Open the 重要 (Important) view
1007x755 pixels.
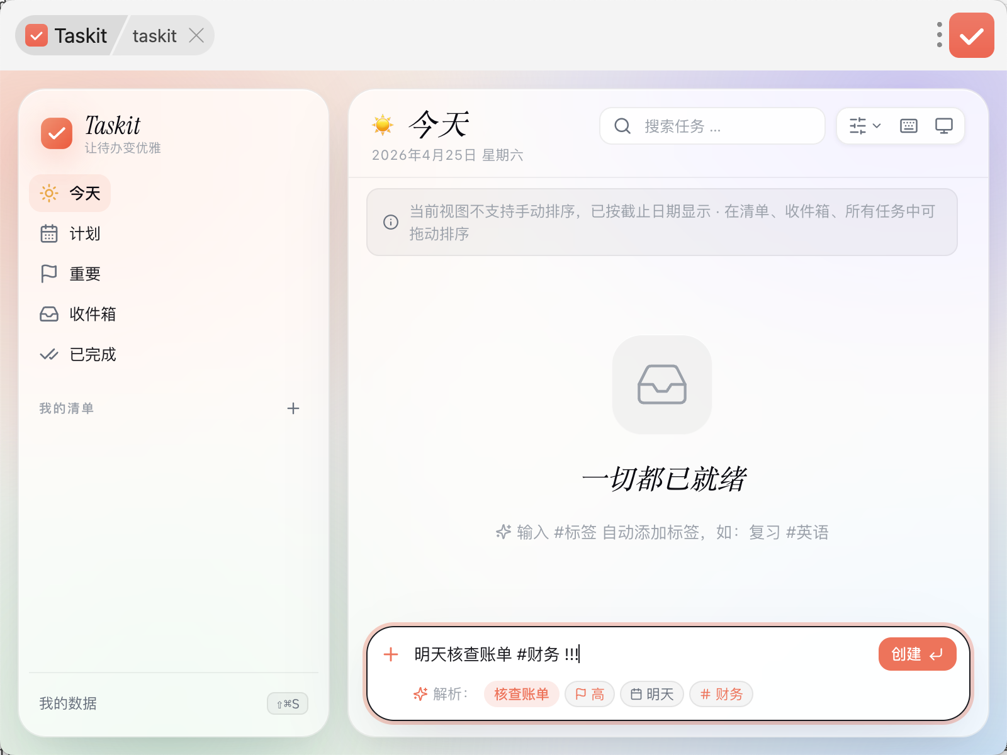click(x=70, y=274)
